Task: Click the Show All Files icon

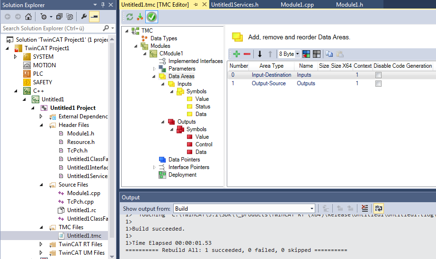Action: [x=70, y=17]
